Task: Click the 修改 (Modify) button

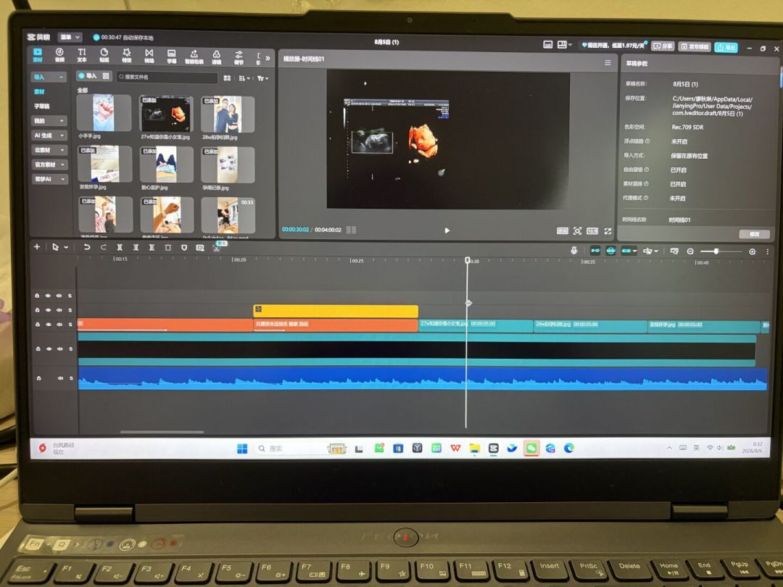Action: coord(755,234)
